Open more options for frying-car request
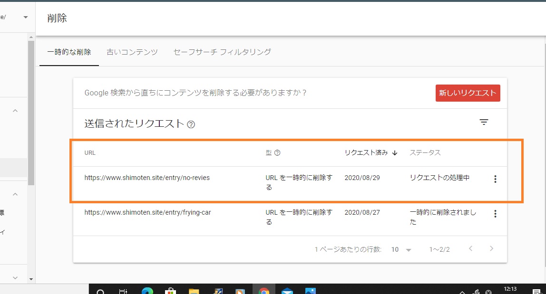Image resolution: width=546 pixels, height=294 pixels. click(495, 214)
